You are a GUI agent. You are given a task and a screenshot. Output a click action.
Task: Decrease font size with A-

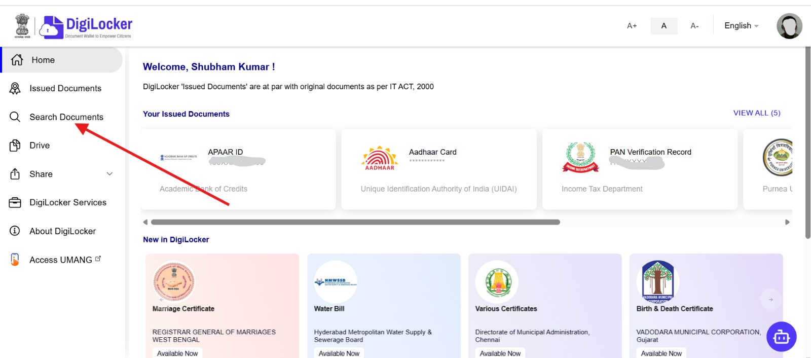(694, 26)
